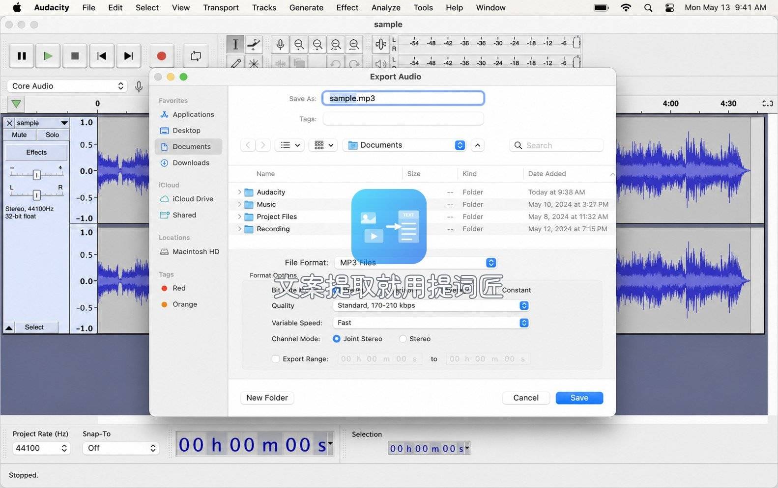
Task: Go back with the dialog's left chevron
Action: pos(248,145)
